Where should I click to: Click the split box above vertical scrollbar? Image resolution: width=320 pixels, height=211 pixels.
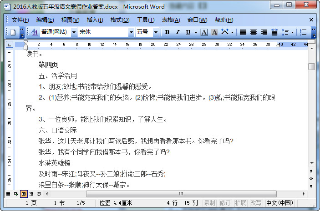(312, 42)
